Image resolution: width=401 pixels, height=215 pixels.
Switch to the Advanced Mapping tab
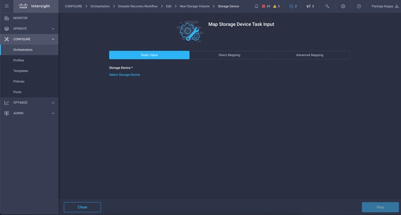point(309,55)
